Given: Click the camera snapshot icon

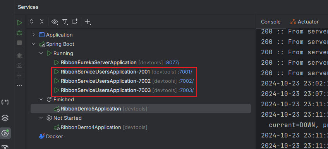Looking at the screenshot, I should [19, 65].
